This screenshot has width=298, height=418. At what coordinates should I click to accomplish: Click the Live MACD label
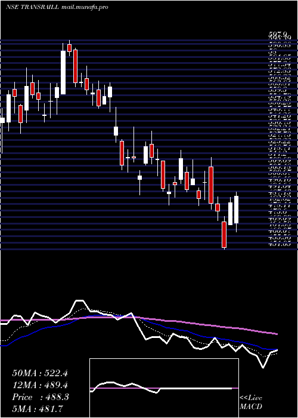tap(251, 402)
